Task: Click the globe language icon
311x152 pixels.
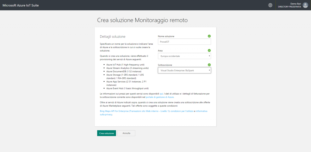Action: 270,5
